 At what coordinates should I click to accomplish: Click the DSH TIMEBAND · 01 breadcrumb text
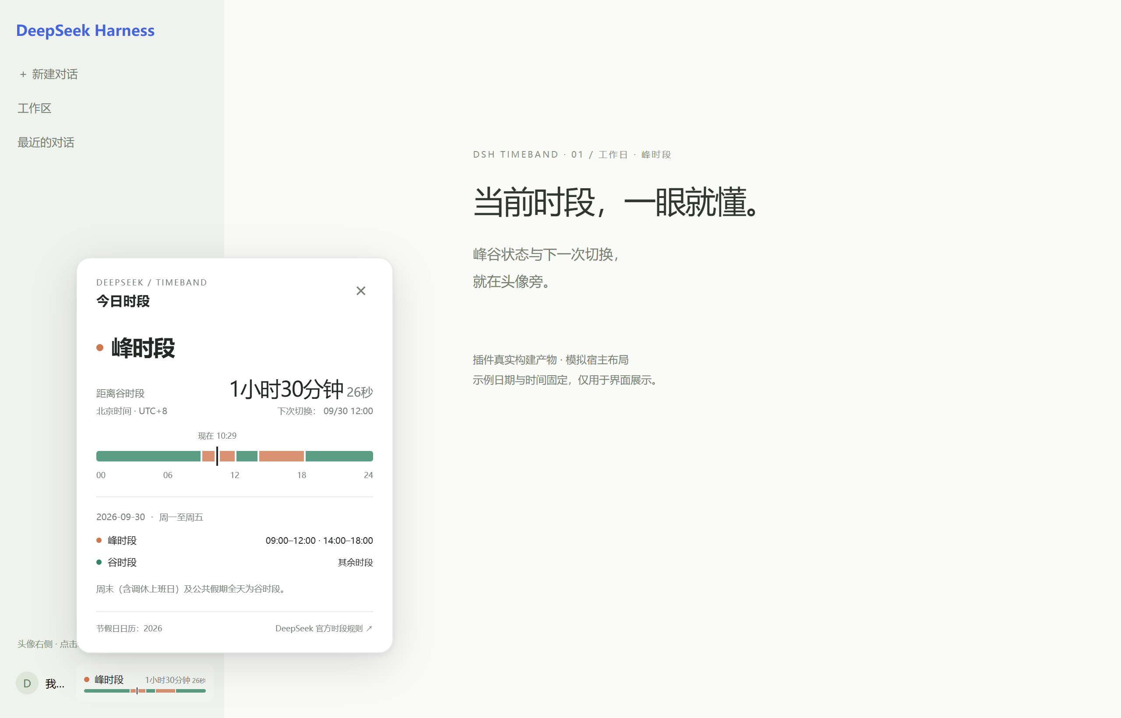(x=528, y=154)
